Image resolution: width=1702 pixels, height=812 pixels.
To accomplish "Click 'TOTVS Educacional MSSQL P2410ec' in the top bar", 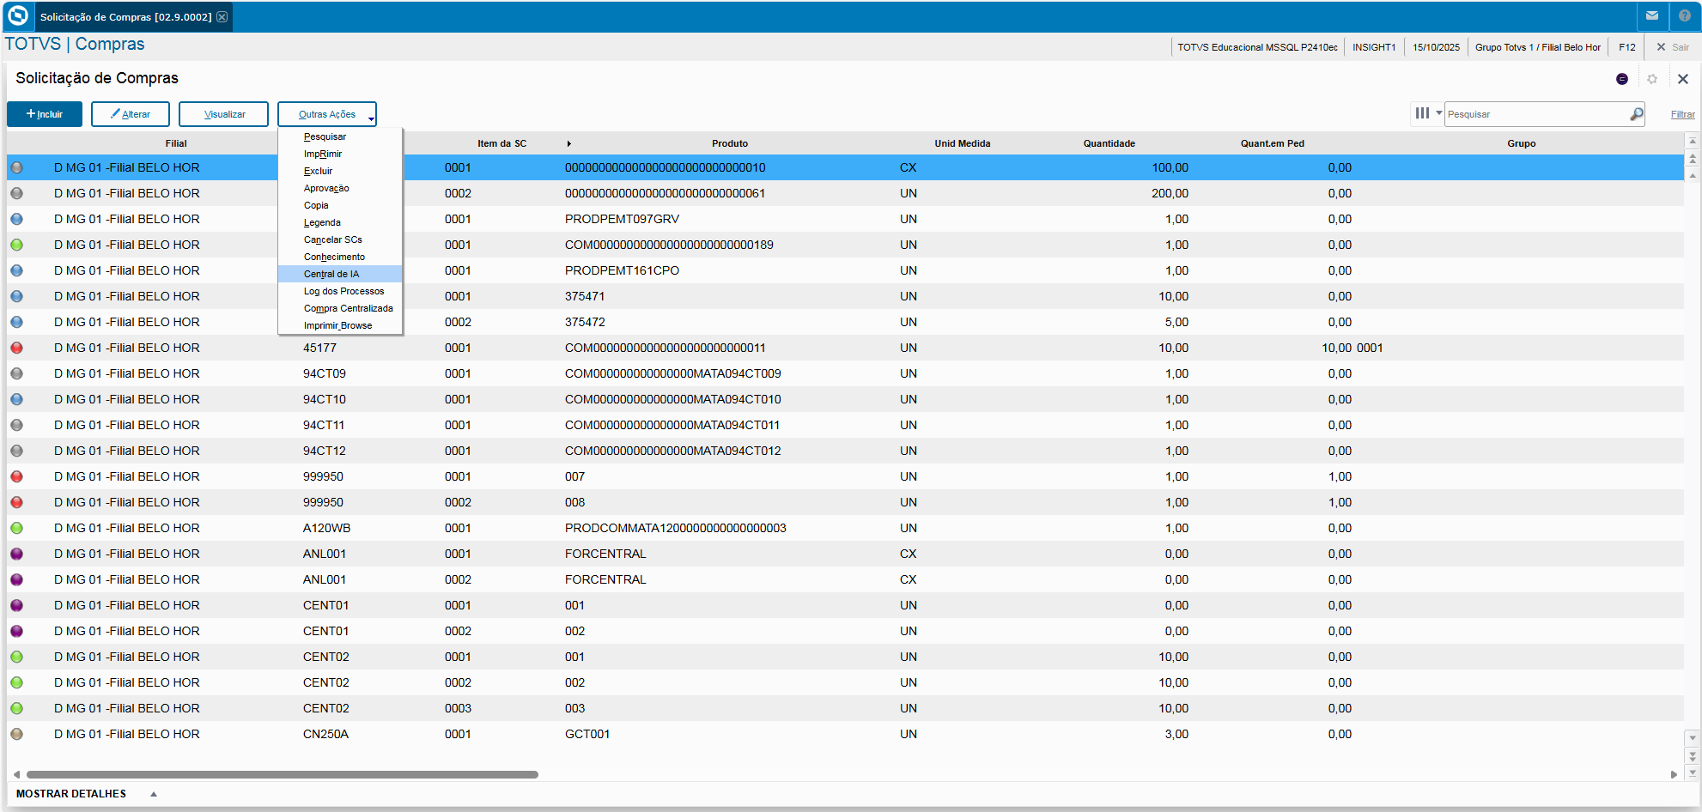I will point(1257,47).
